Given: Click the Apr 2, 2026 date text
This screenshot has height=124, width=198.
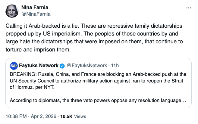Looking at the screenshot, I should (x=46, y=116).
